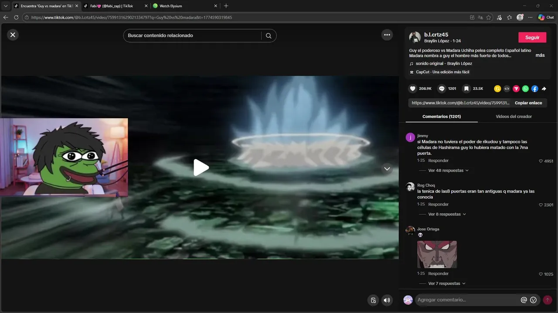The height and width of the screenshot is (313, 558).
Task: Open a new browser tab
Action: click(x=226, y=6)
